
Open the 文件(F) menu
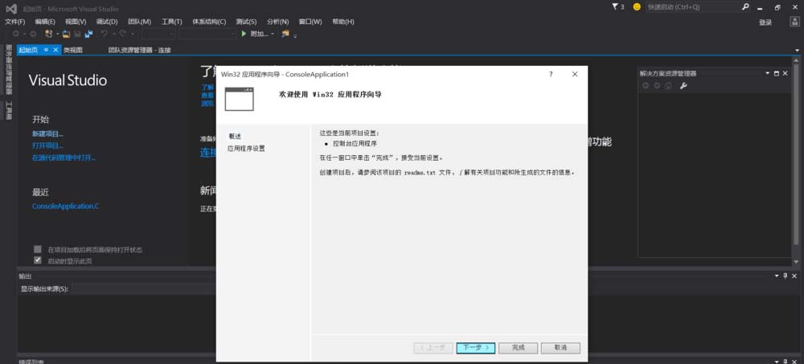tap(14, 22)
